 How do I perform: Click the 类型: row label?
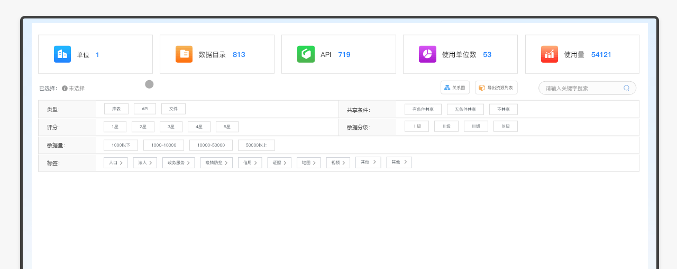pyautogui.click(x=53, y=110)
